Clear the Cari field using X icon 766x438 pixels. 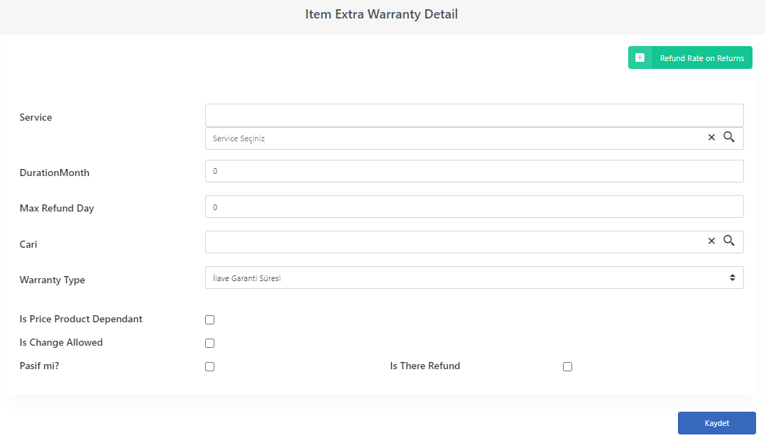coord(711,241)
